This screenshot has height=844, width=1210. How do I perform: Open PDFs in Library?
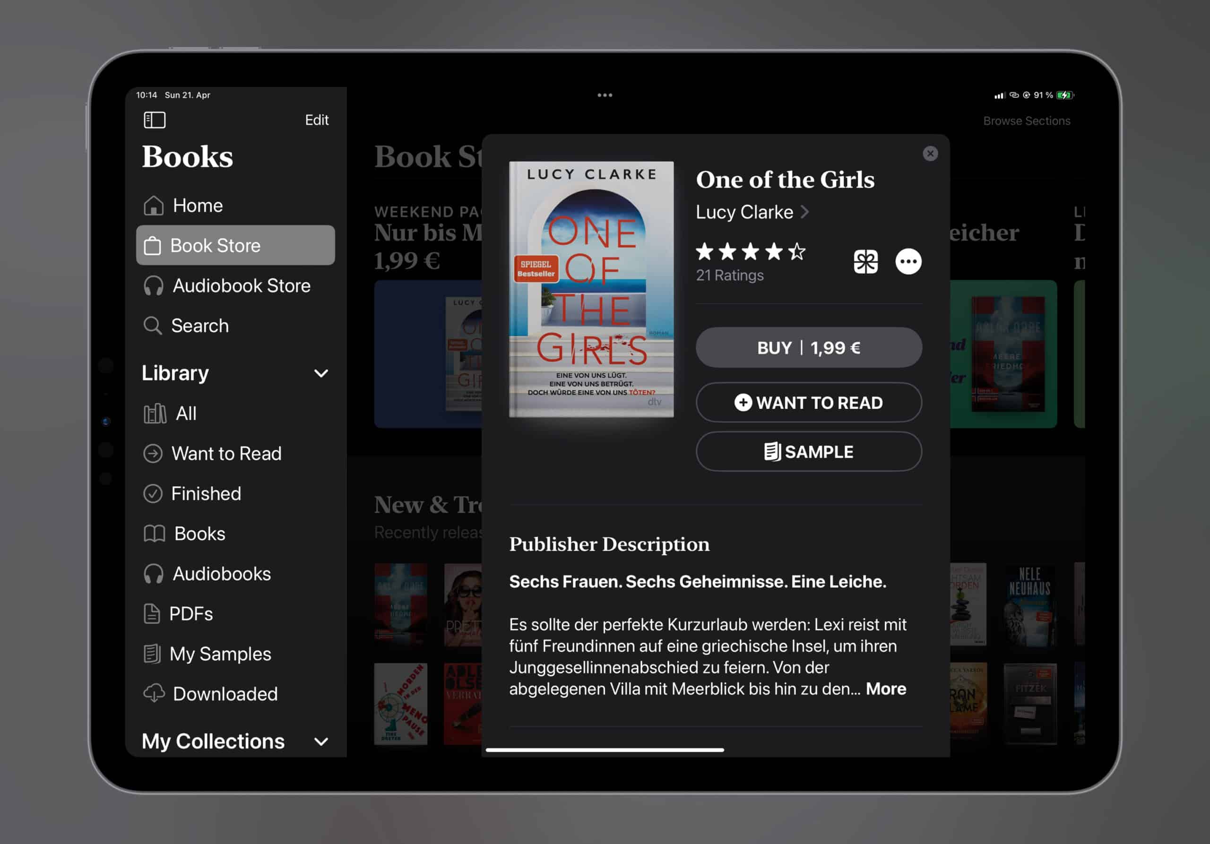tap(235, 614)
